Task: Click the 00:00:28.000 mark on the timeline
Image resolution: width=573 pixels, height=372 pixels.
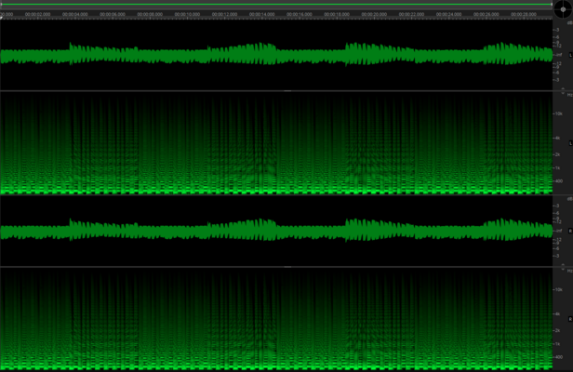Action: [524, 14]
